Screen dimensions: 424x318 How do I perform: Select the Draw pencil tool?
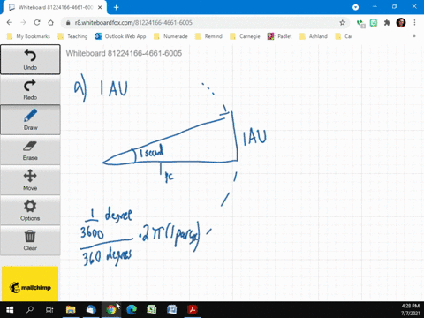[x=30, y=119]
